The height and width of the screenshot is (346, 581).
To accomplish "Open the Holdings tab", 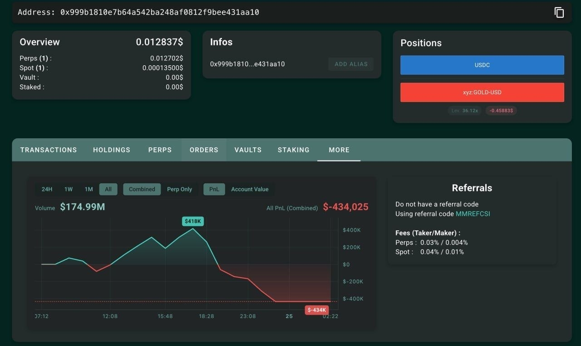I will (x=112, y=150).
